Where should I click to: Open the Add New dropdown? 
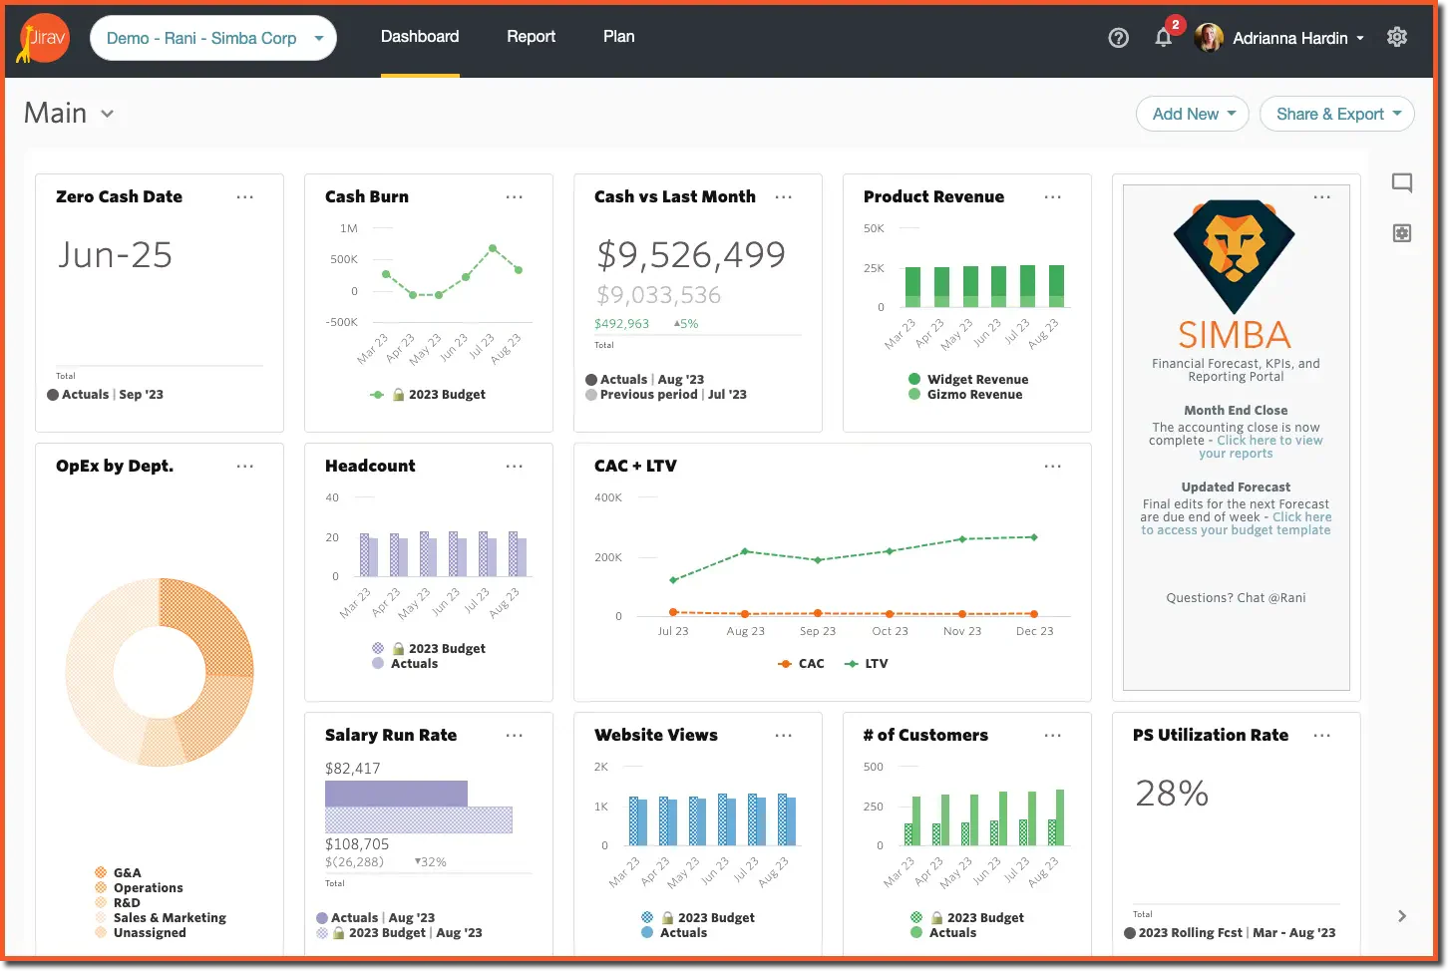(x=1194, y=114)
